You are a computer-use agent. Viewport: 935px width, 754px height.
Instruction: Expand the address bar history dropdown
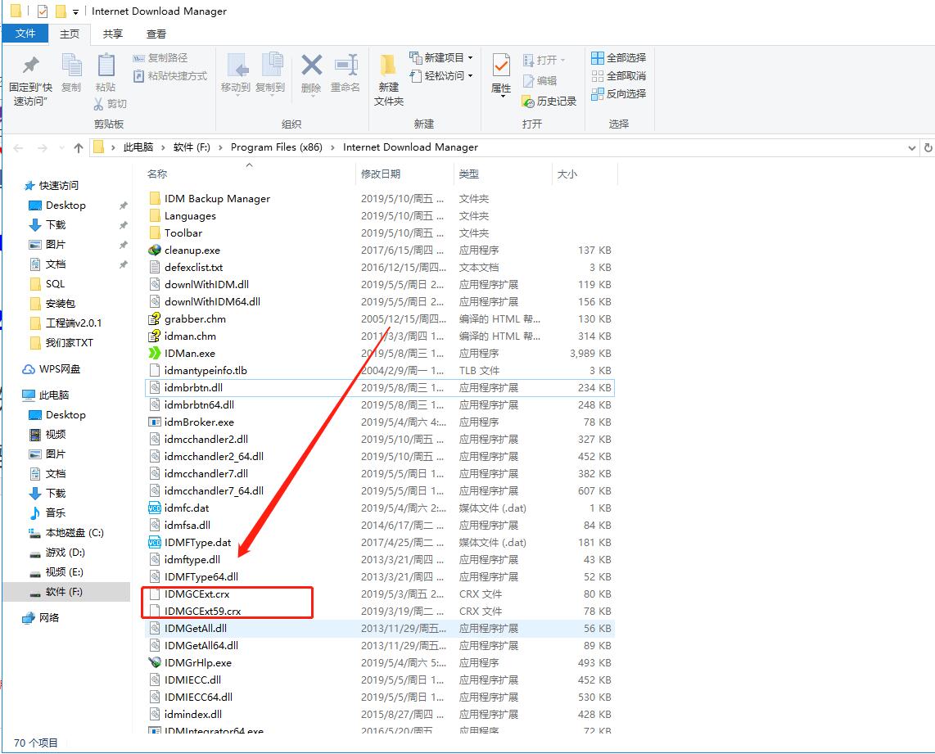912,148
